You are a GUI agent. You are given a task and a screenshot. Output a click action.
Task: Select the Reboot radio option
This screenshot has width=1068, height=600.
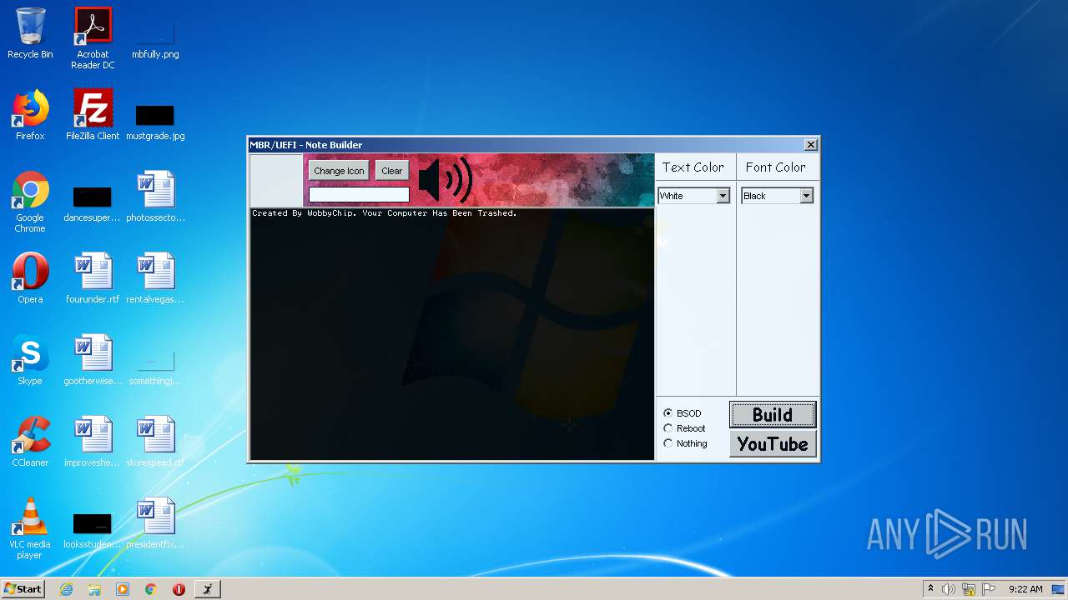[684, 428]
